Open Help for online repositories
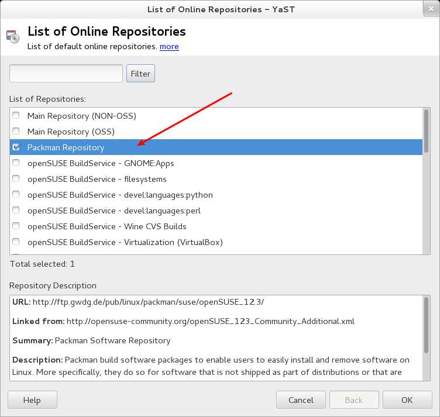This screenshot has height=417, width=440. click(x=32, y=400)
